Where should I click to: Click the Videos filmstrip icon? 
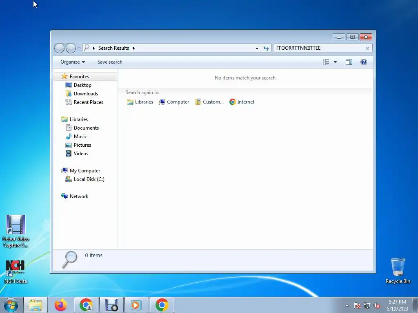pyautogui.click(x=69, y=154)
